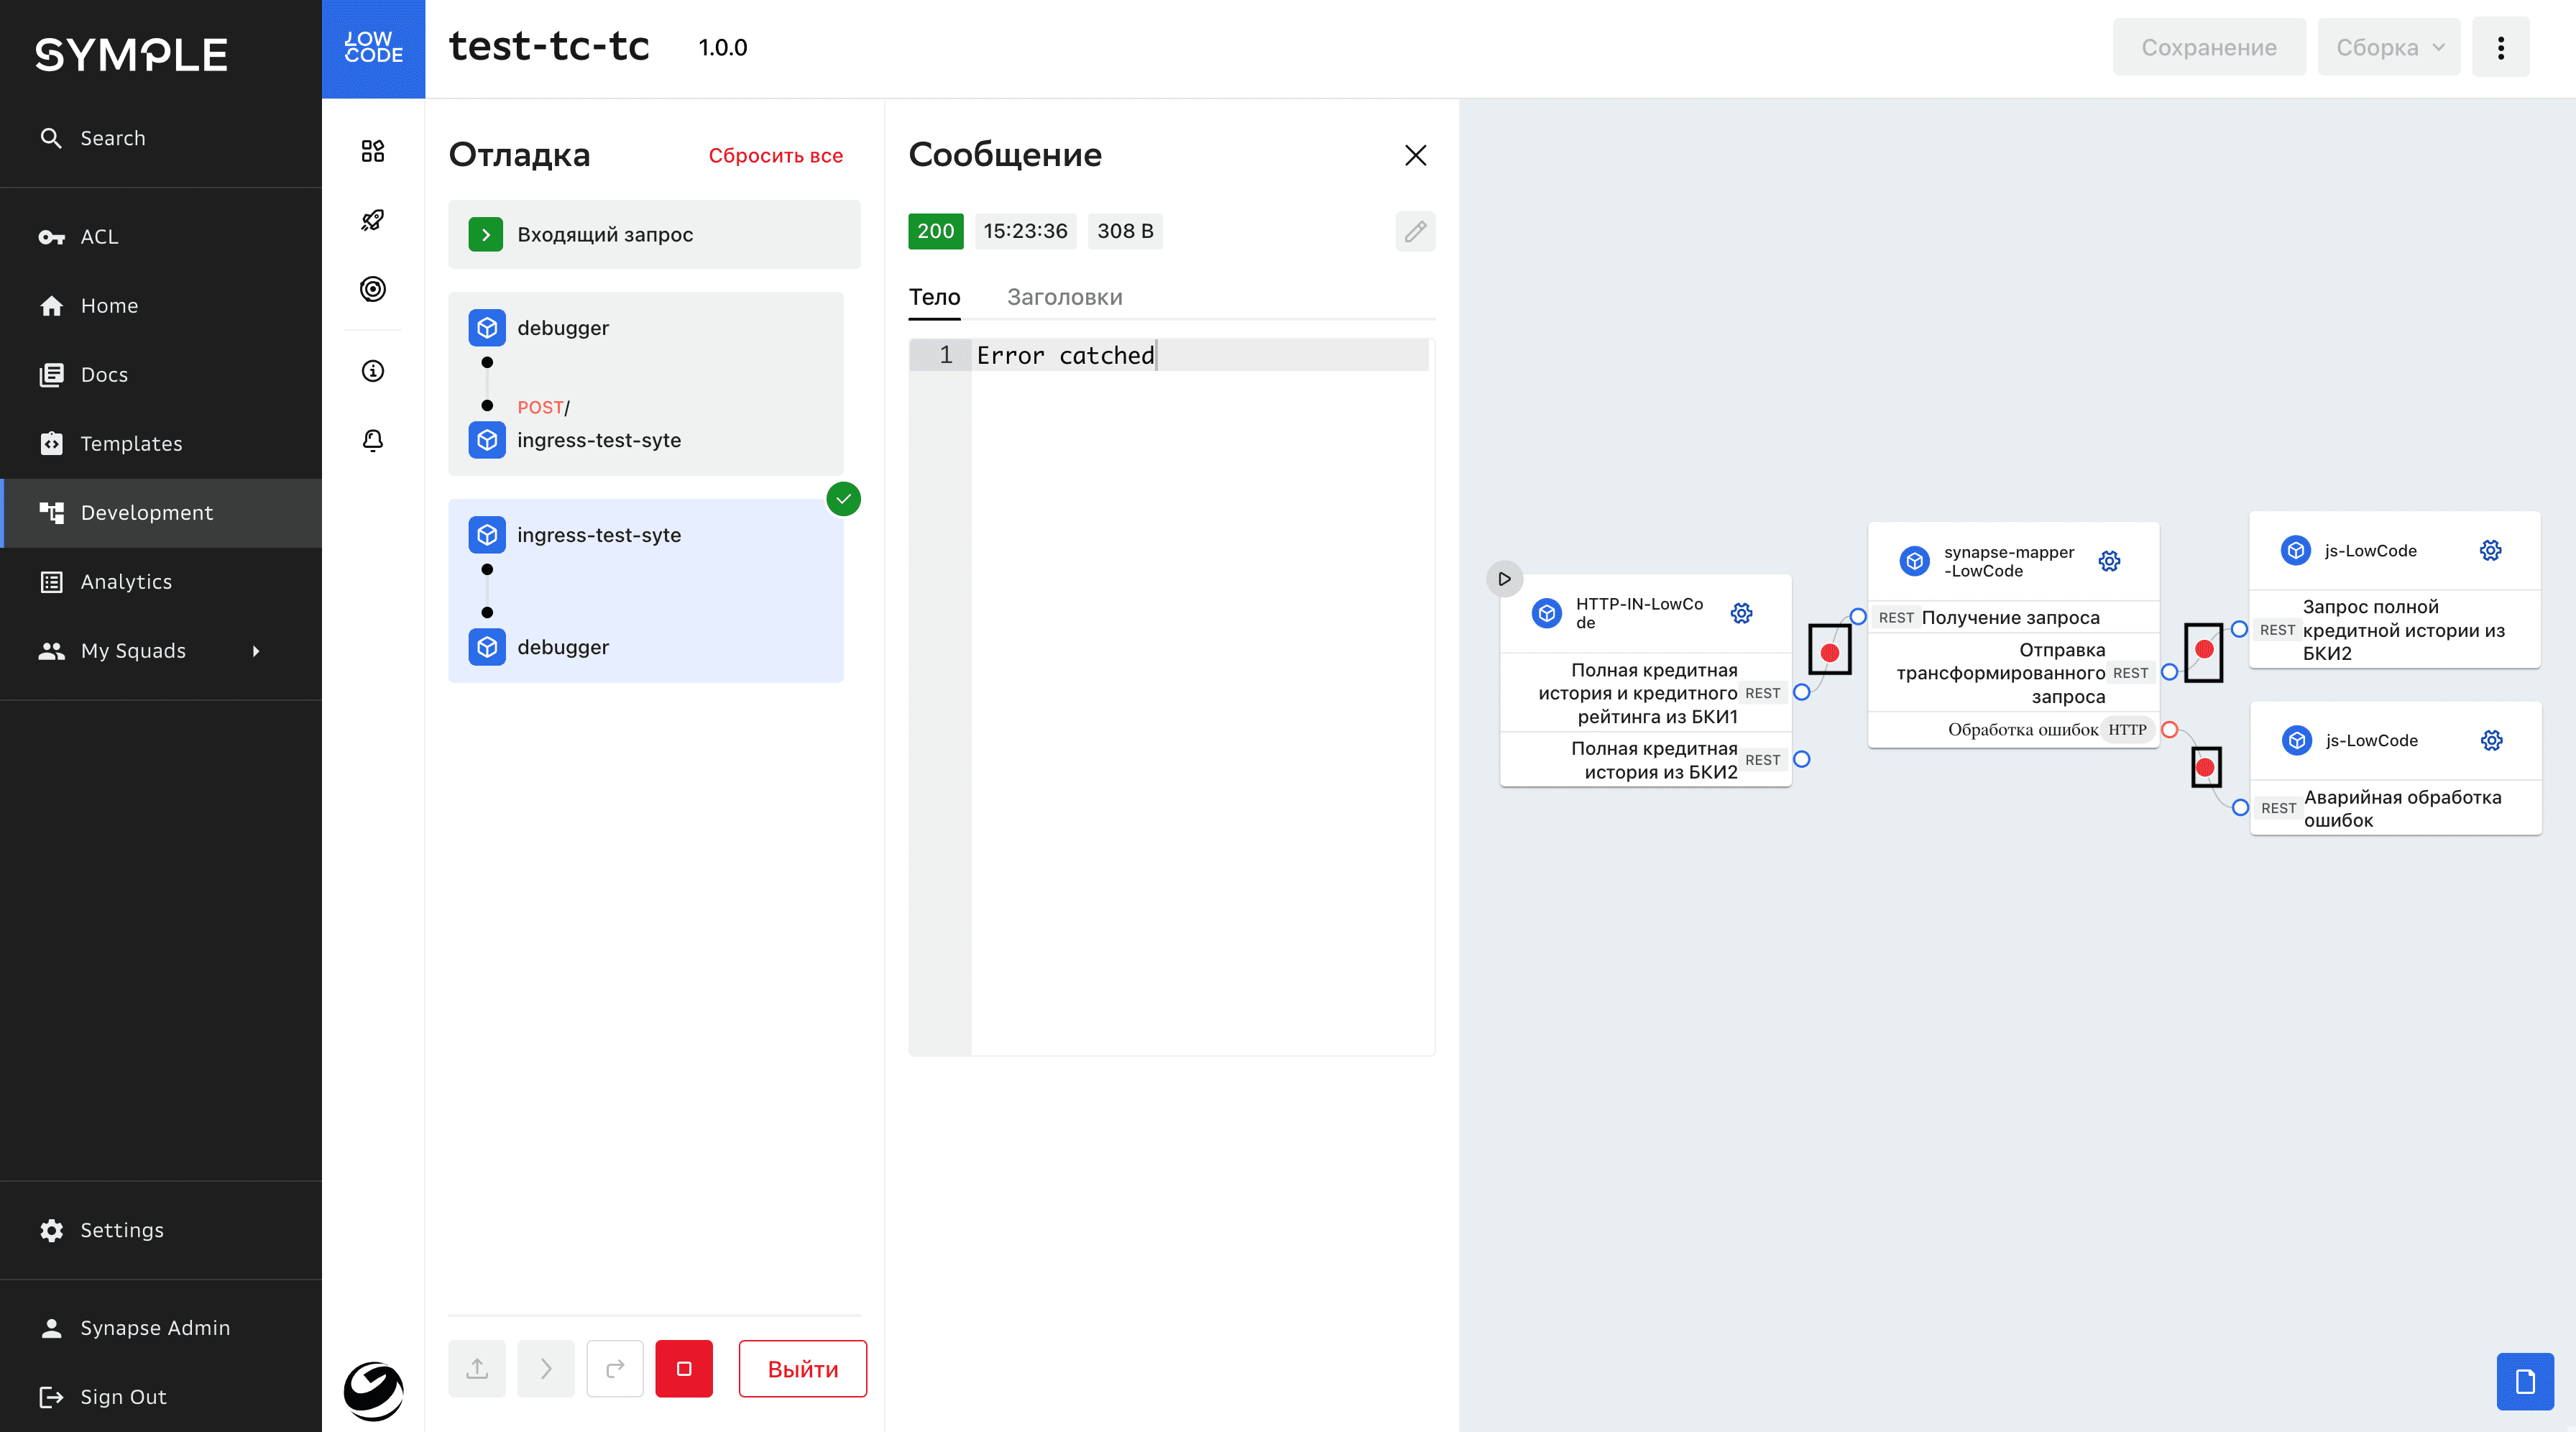Click the blue document icon bottom right
The height and width of the screenshot is (1432, 2576).
tap(2524, 1381)
